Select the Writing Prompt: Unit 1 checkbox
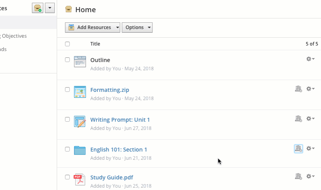 tap(67, 119)
